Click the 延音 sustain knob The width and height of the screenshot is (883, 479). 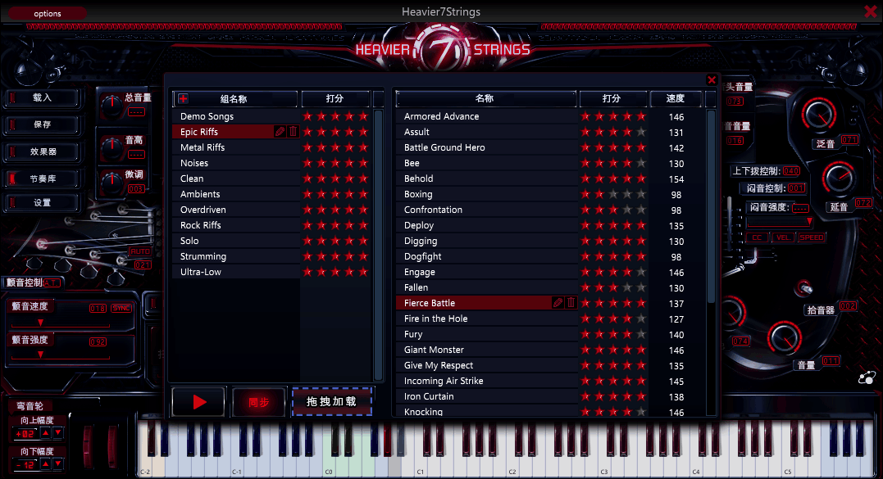coord(839,178)
